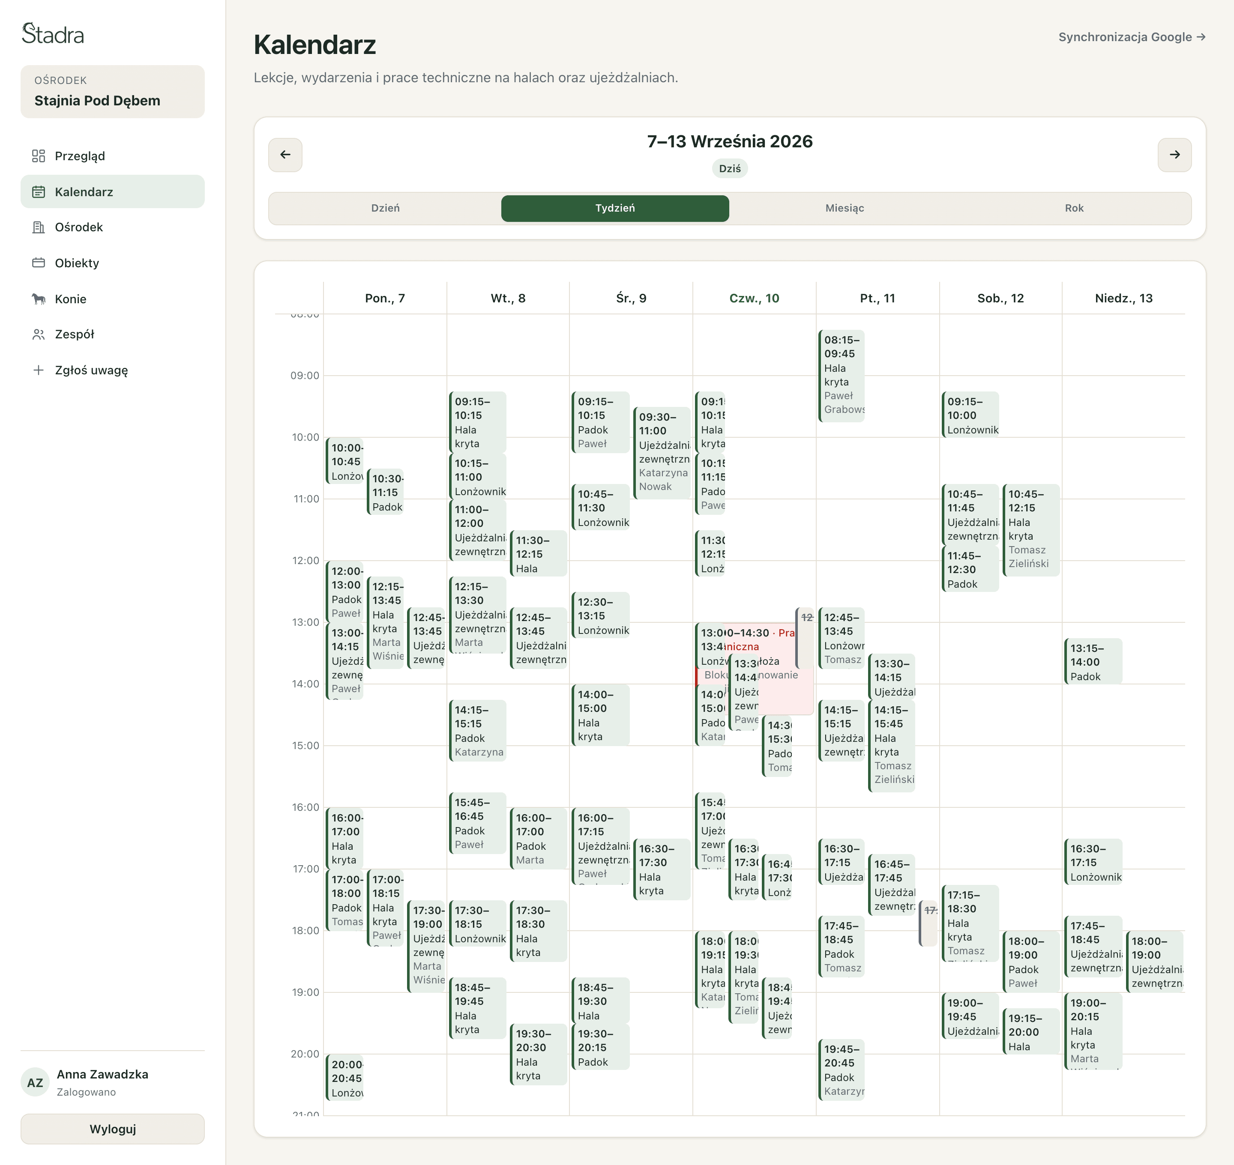Switch to Rok view
The width and height of the screenshot is (1234, 1165).
coord(1074,208)
